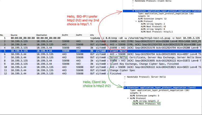Image resolution: width=202 pixels, height=115 pixels.
Task: Collapse the ALPN Protocol node under Server Hello
Action: coord(128,98)
